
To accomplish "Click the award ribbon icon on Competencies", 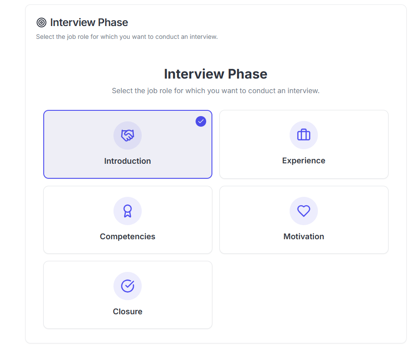I will pos(128,211).
